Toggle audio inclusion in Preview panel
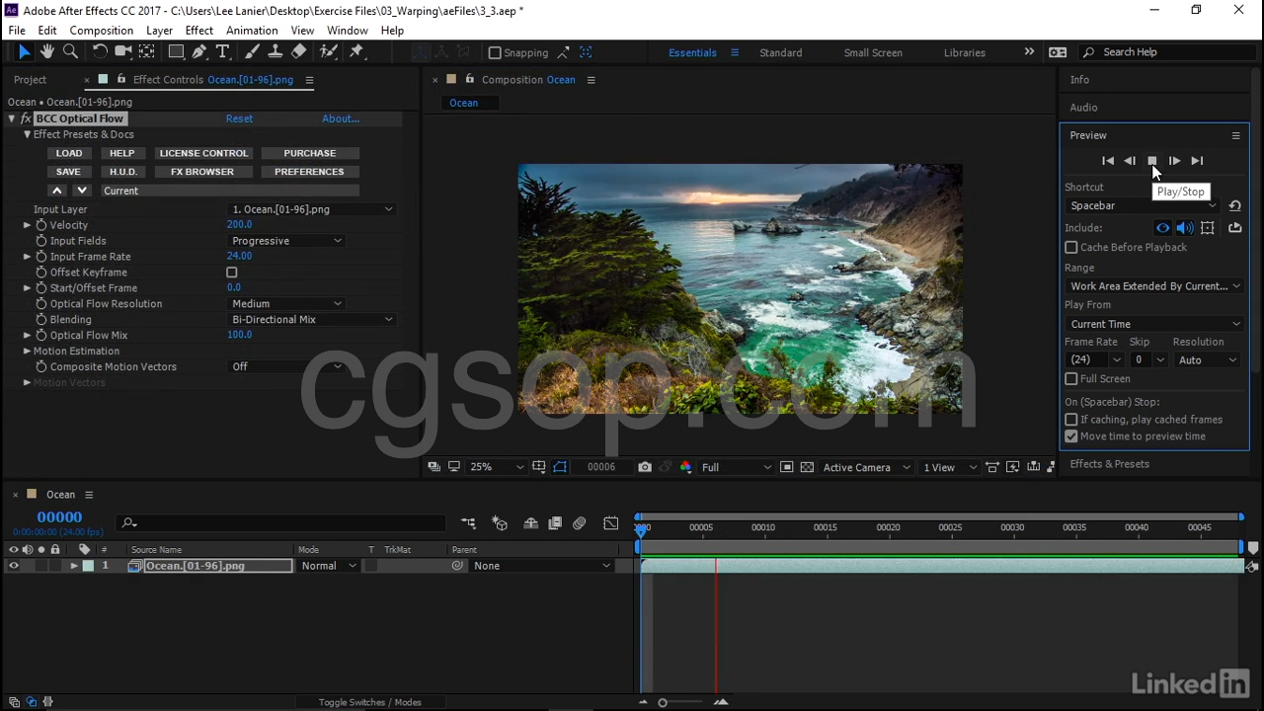The width and height of the screenshot is (1264, 711). [x=1185, y=228]
